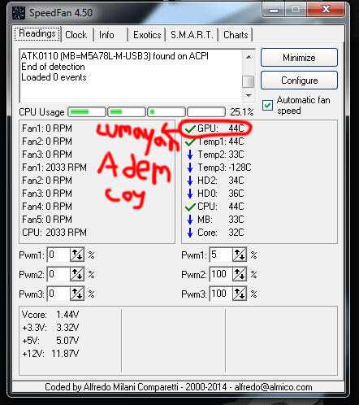Click the blue down arrow beside HD2
The height and width of the screenshot is (405, 359).
point(190,181)
